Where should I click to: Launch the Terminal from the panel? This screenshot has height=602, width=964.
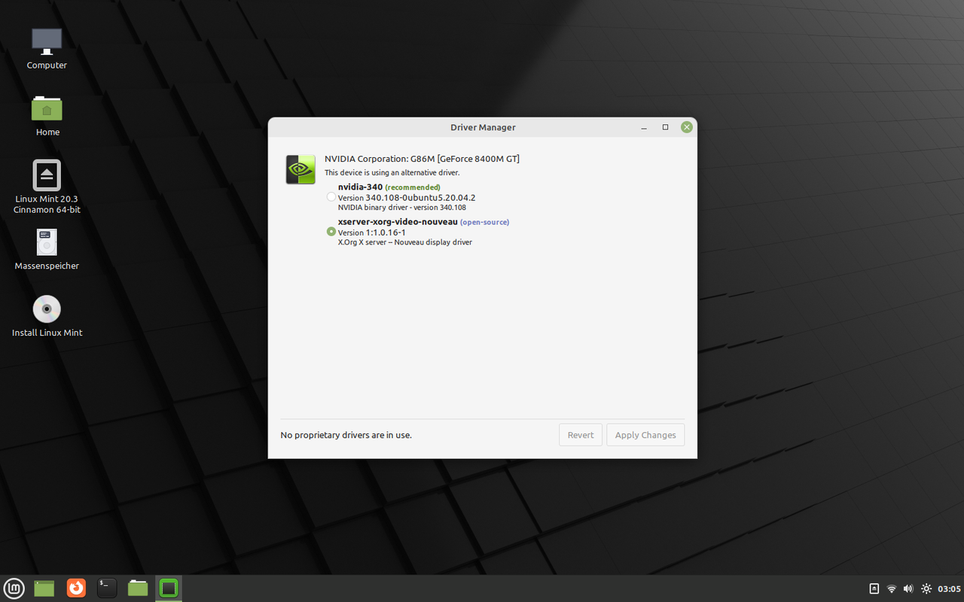coord(107,588)
